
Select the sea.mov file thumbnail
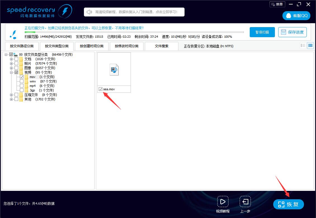[114, 70]
